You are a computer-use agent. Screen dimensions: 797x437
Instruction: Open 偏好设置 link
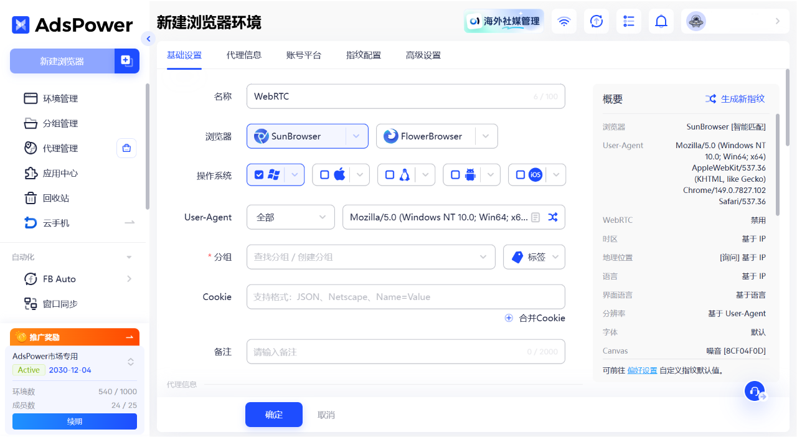(642, 370)
